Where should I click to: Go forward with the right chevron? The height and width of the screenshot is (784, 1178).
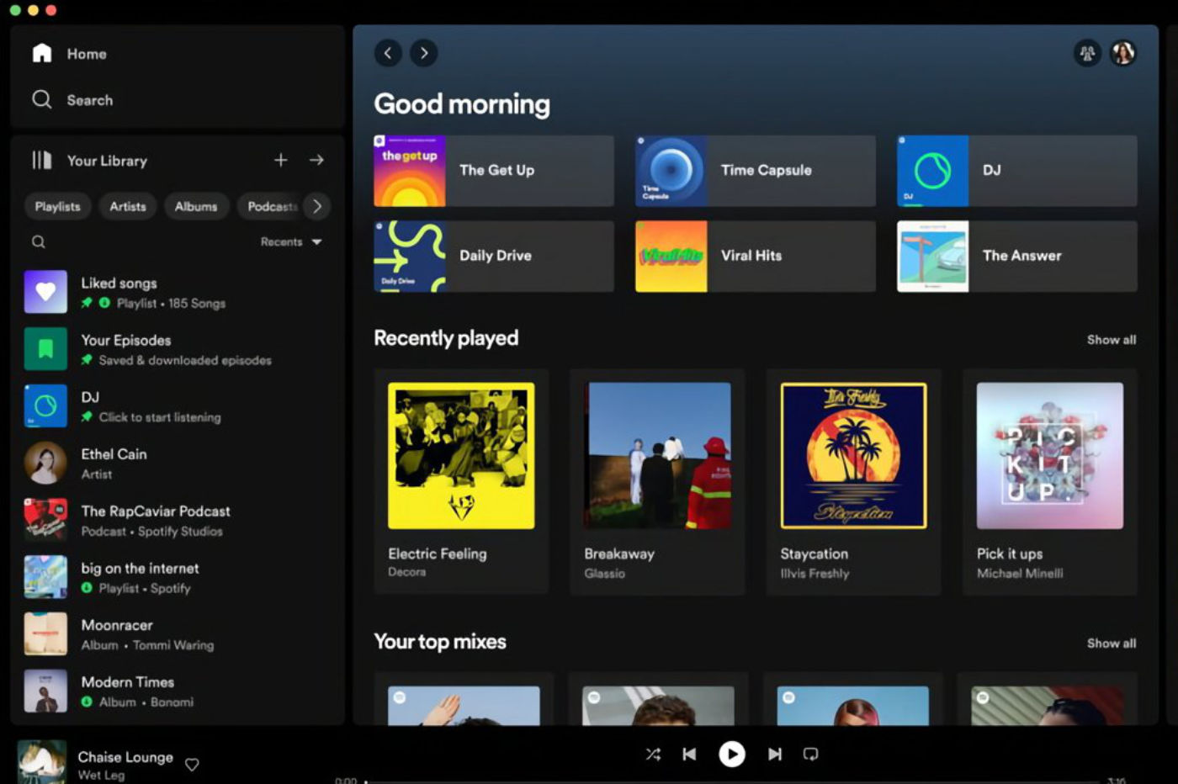click(423, 53)
